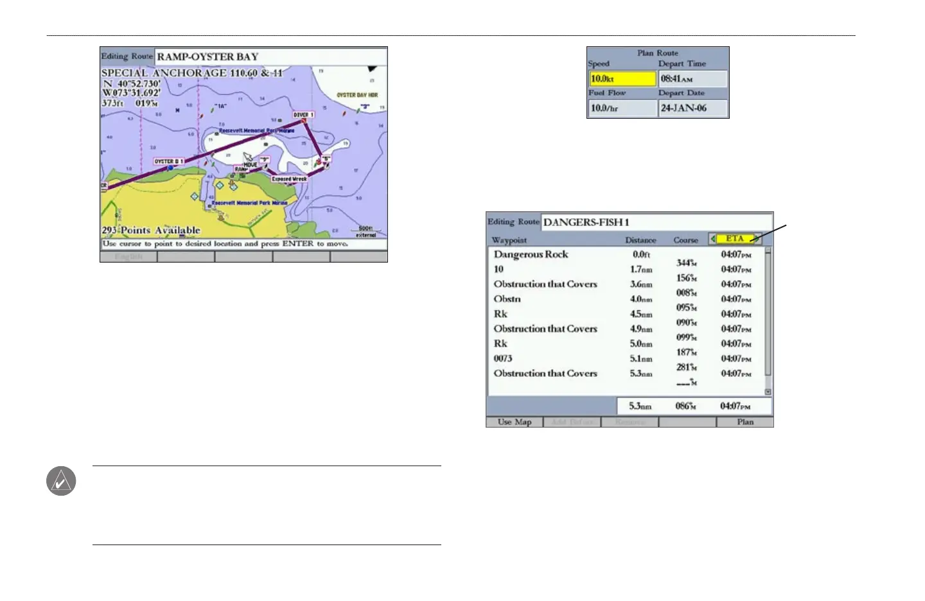Screen dimensions: 925x601
Task: Click the waypoint list scrollbar thumb
Action: click(768, 315)
